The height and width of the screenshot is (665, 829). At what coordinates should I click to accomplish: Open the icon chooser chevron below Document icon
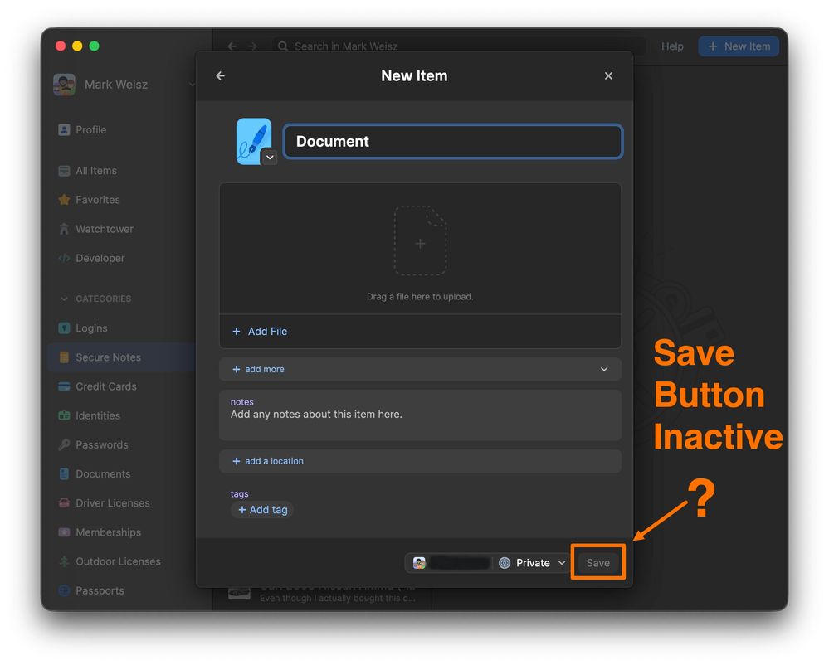point(269,157)
